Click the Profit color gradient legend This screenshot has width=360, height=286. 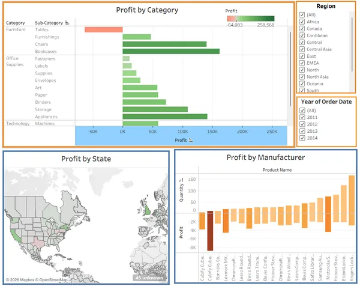point(250,19)
